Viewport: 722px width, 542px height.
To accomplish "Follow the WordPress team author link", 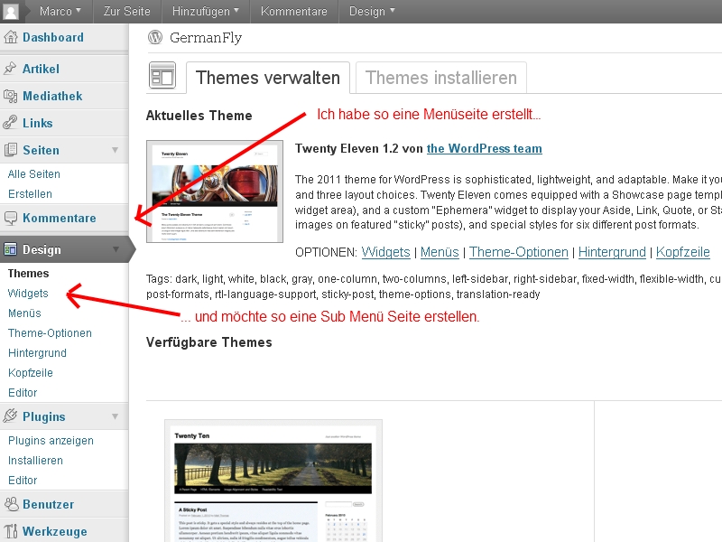I will (484, 148).
